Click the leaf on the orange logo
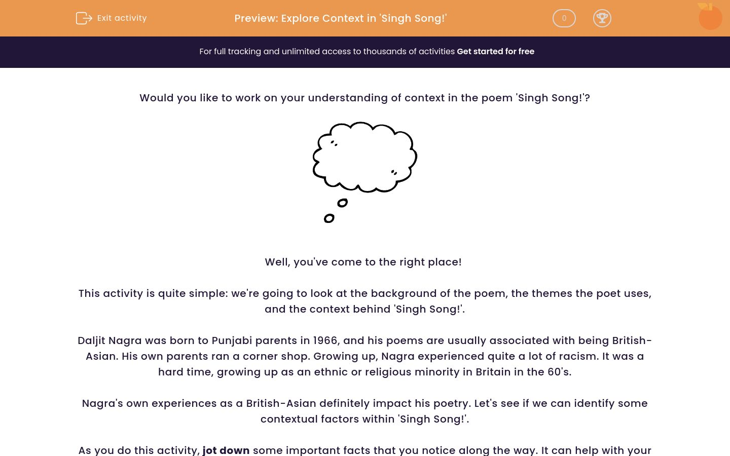The image size is (730, 456). point(704,5)
